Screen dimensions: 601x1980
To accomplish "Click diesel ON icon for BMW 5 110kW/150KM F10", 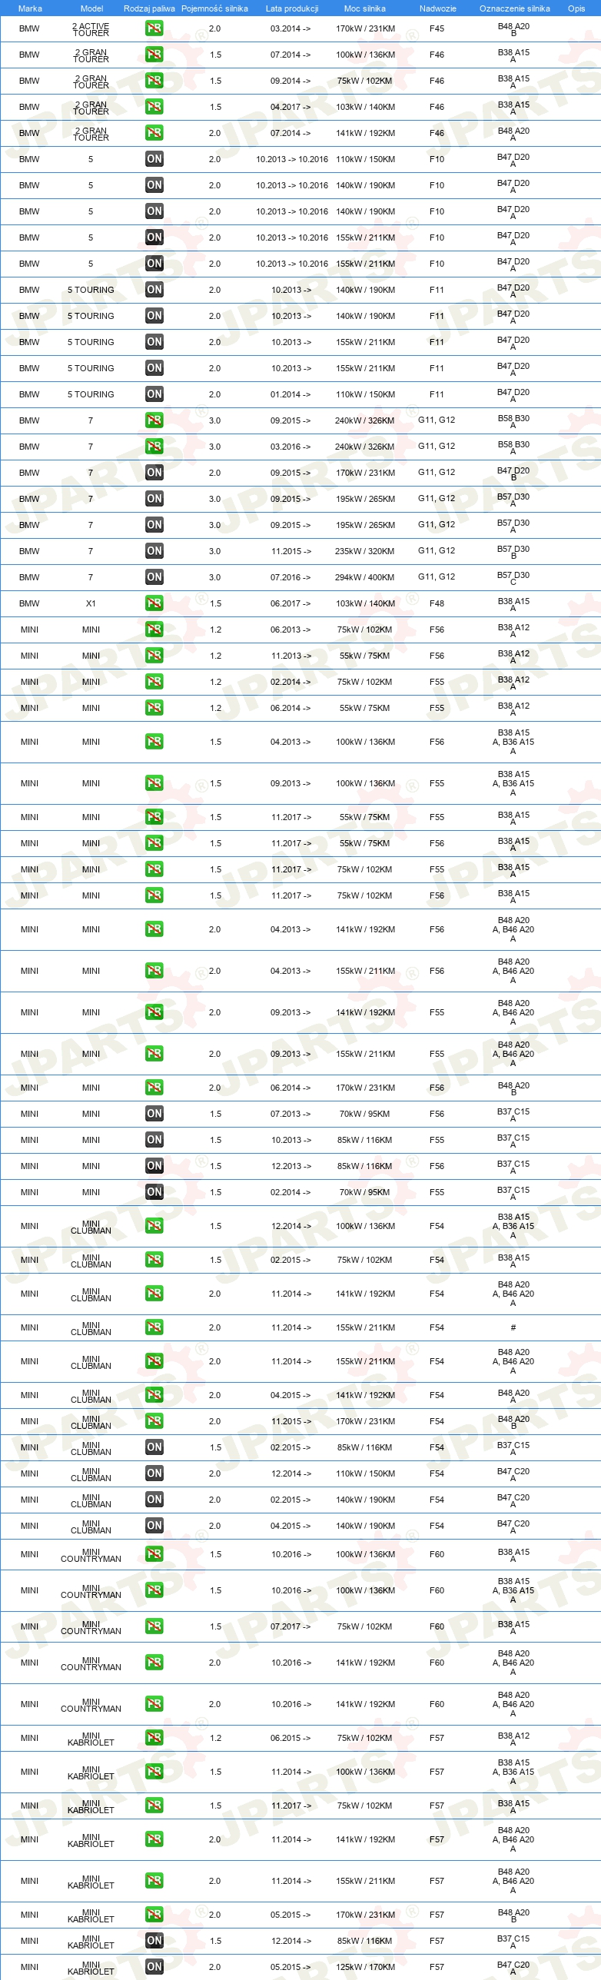I will pos(154,159).
